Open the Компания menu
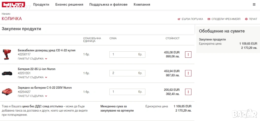This screenshot has width=260, height=121. click(x=142, y=5)
